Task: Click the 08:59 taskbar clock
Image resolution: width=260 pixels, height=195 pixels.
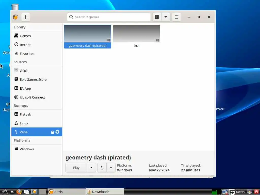Action: (x=241, y=192)
